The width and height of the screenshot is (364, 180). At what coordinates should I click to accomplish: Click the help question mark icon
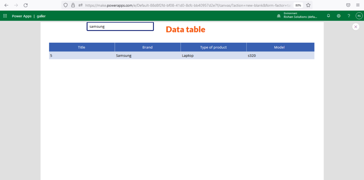(349, 16)
